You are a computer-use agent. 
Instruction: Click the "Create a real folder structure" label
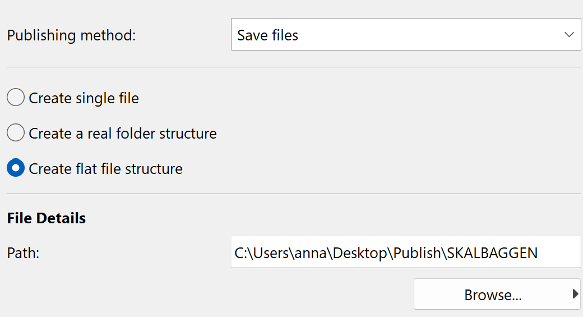tap(122, 134)
